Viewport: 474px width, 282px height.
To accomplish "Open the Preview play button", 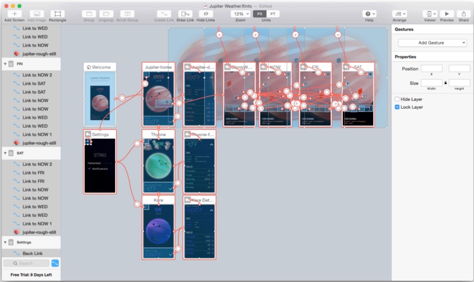I will coord(447,13).
